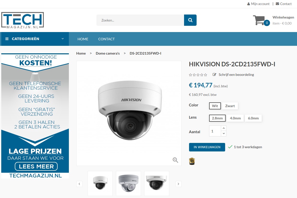This screenshot has height=198, width=297.
Task: Add product with IN WINKELWAGEN button
Action: 207,147
